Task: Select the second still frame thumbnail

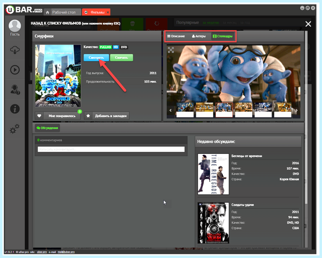Action: (204, 110)
